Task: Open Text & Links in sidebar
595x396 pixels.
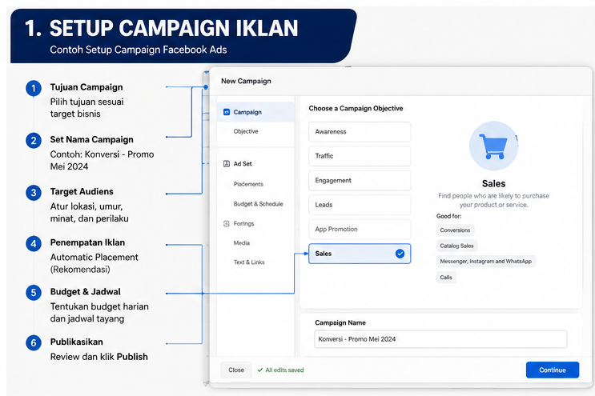Action: [x=249, y=262]
